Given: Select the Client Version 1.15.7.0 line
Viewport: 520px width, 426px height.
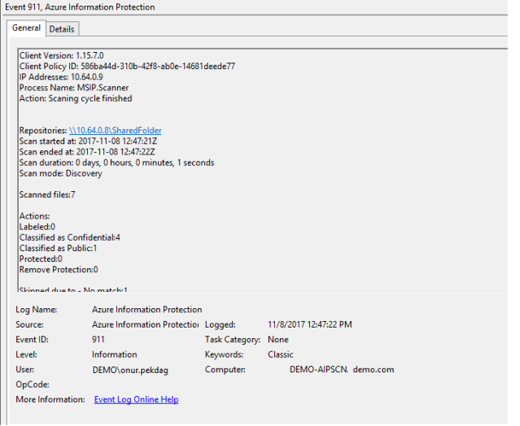Looking at the screenshot, I should click(61, 55).
